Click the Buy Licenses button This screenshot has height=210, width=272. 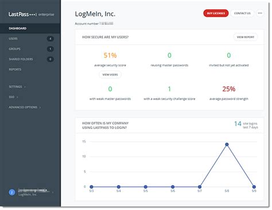[x=216, y=13]
